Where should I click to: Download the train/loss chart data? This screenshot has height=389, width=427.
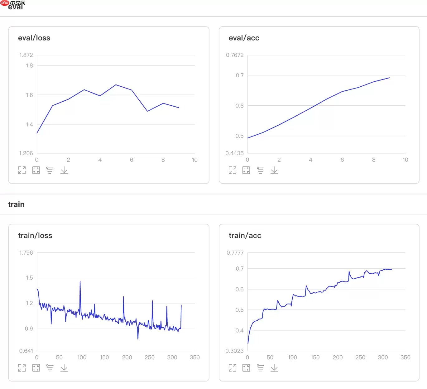click(x=64, y=368)
